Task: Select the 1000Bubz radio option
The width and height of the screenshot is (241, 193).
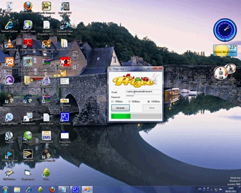Action: point(149,102)
